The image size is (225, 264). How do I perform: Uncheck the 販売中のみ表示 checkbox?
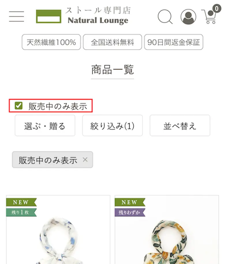point(18,106)
